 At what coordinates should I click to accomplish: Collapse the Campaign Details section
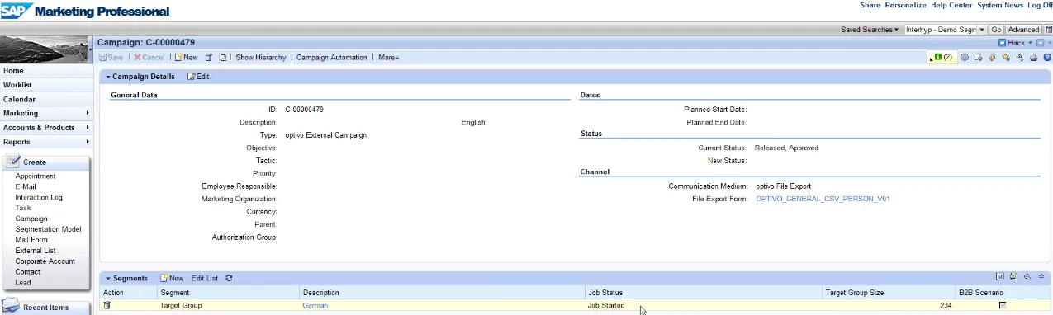(108, 77)
